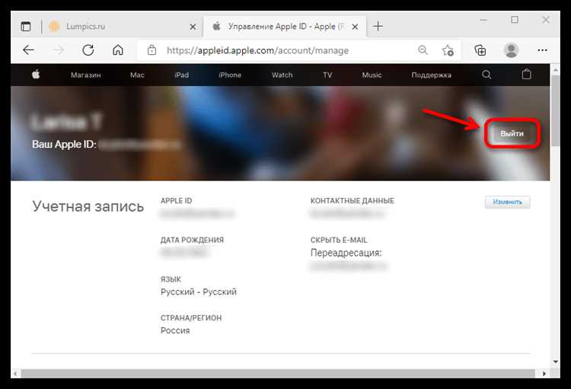
Task: Minimize the browser window
Action: coord(483,20)
